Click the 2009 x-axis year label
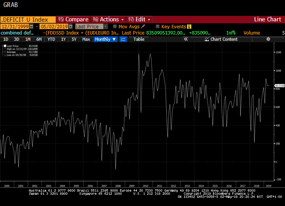The height and width of the screenshot is (206, 285). (132, 186)
